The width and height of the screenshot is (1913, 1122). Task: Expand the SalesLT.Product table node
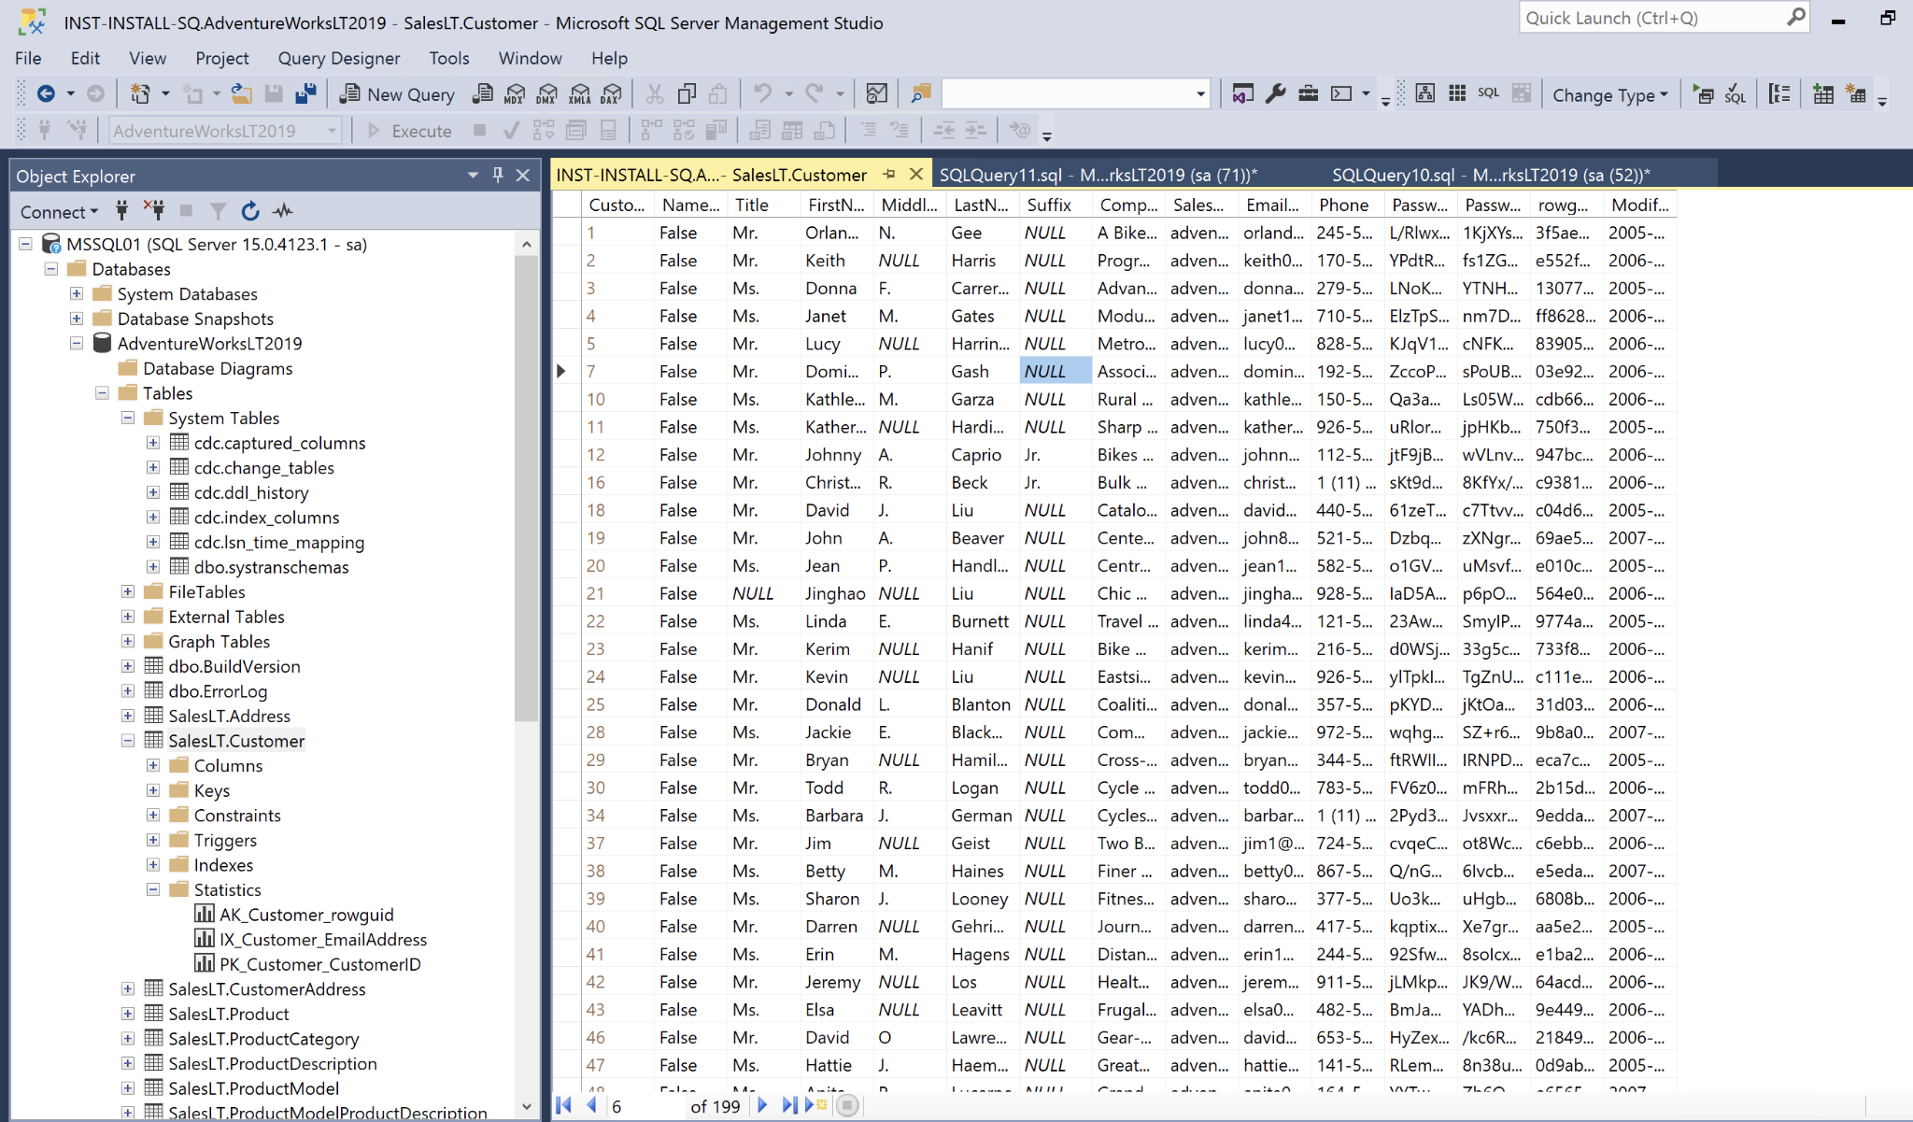(x=128, y=1014)
